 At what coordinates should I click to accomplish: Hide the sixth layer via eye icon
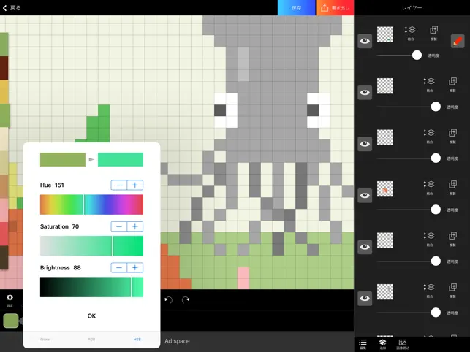click(365, 299)
